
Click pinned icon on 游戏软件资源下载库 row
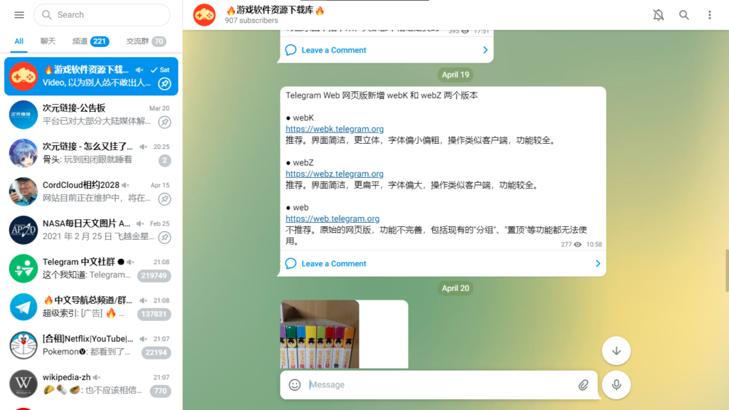(x=164, y=84)
